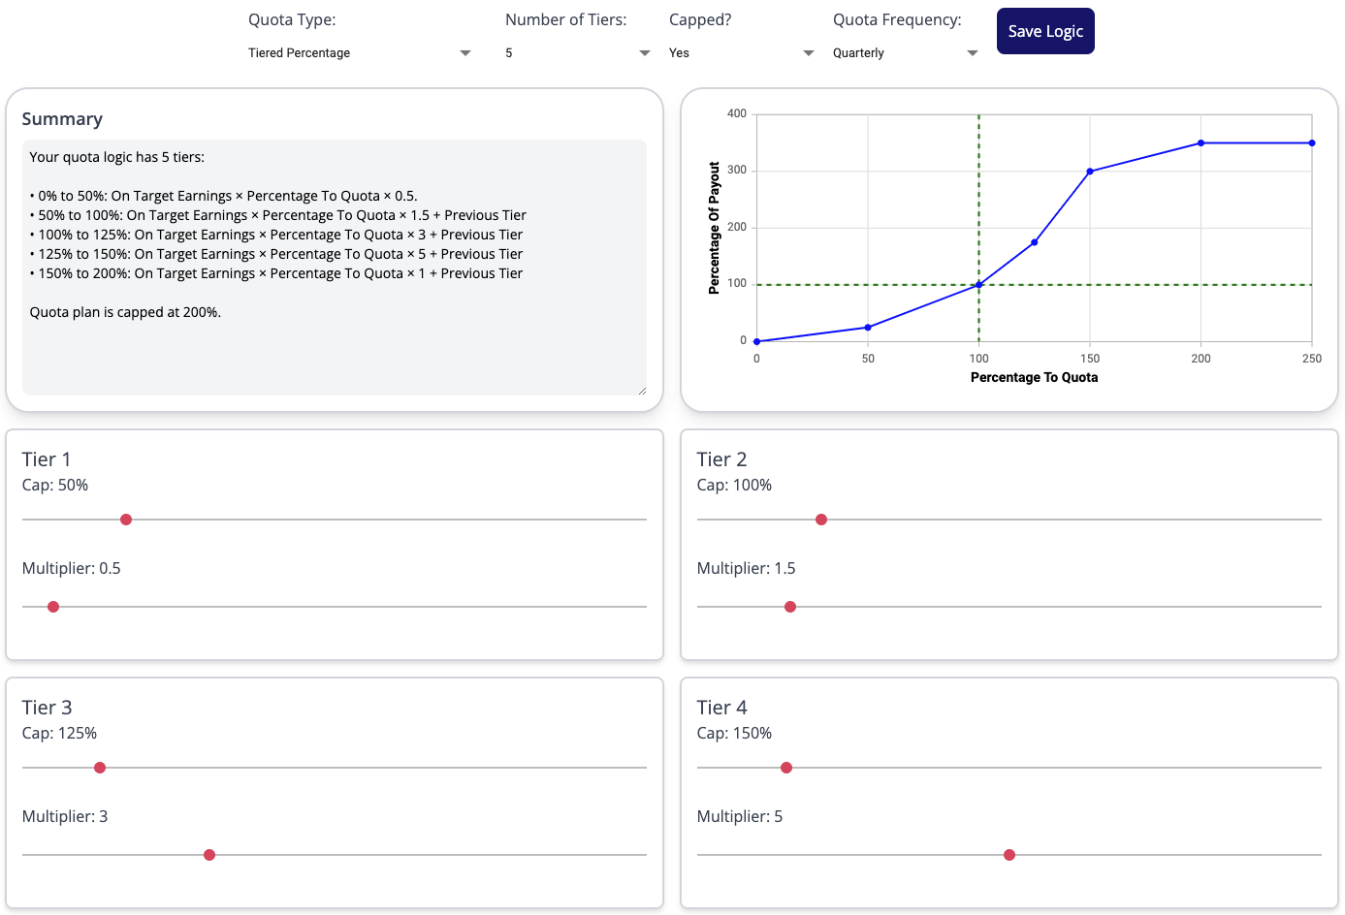
Task: Click the chart data point at 250% quota
Action: tap(1312, 143)
